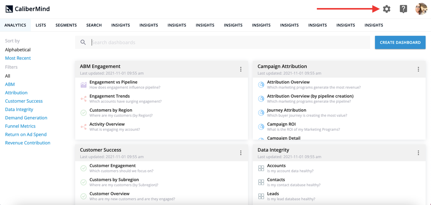Viewport: 431px width, 205px height.
Task: Open the Leads dashboard
Action: click(x=273, y=194)
